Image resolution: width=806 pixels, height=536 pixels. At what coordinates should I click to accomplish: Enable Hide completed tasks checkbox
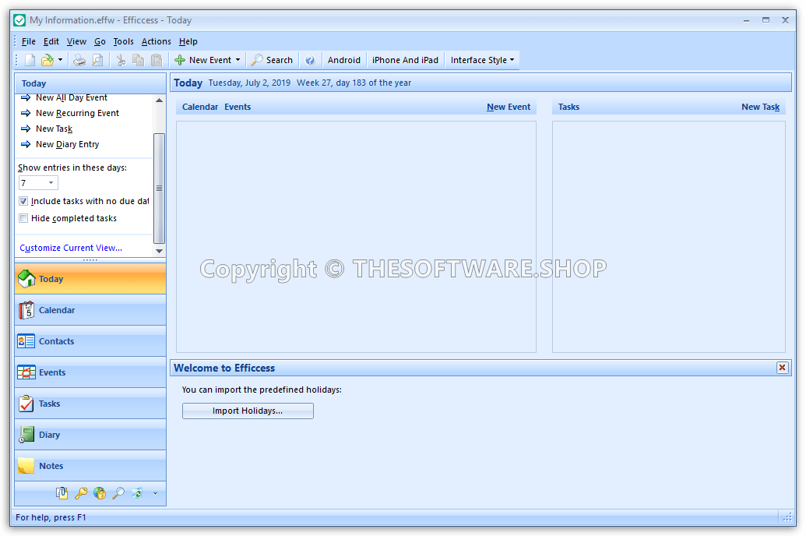[x=23, y=218]
